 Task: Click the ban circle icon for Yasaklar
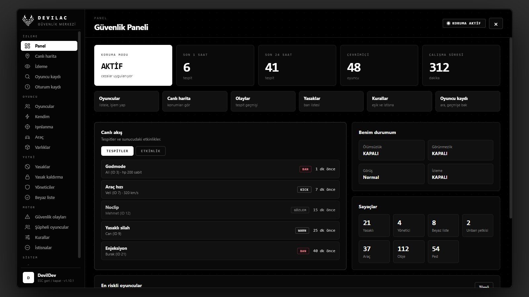[x=27, y=167]
